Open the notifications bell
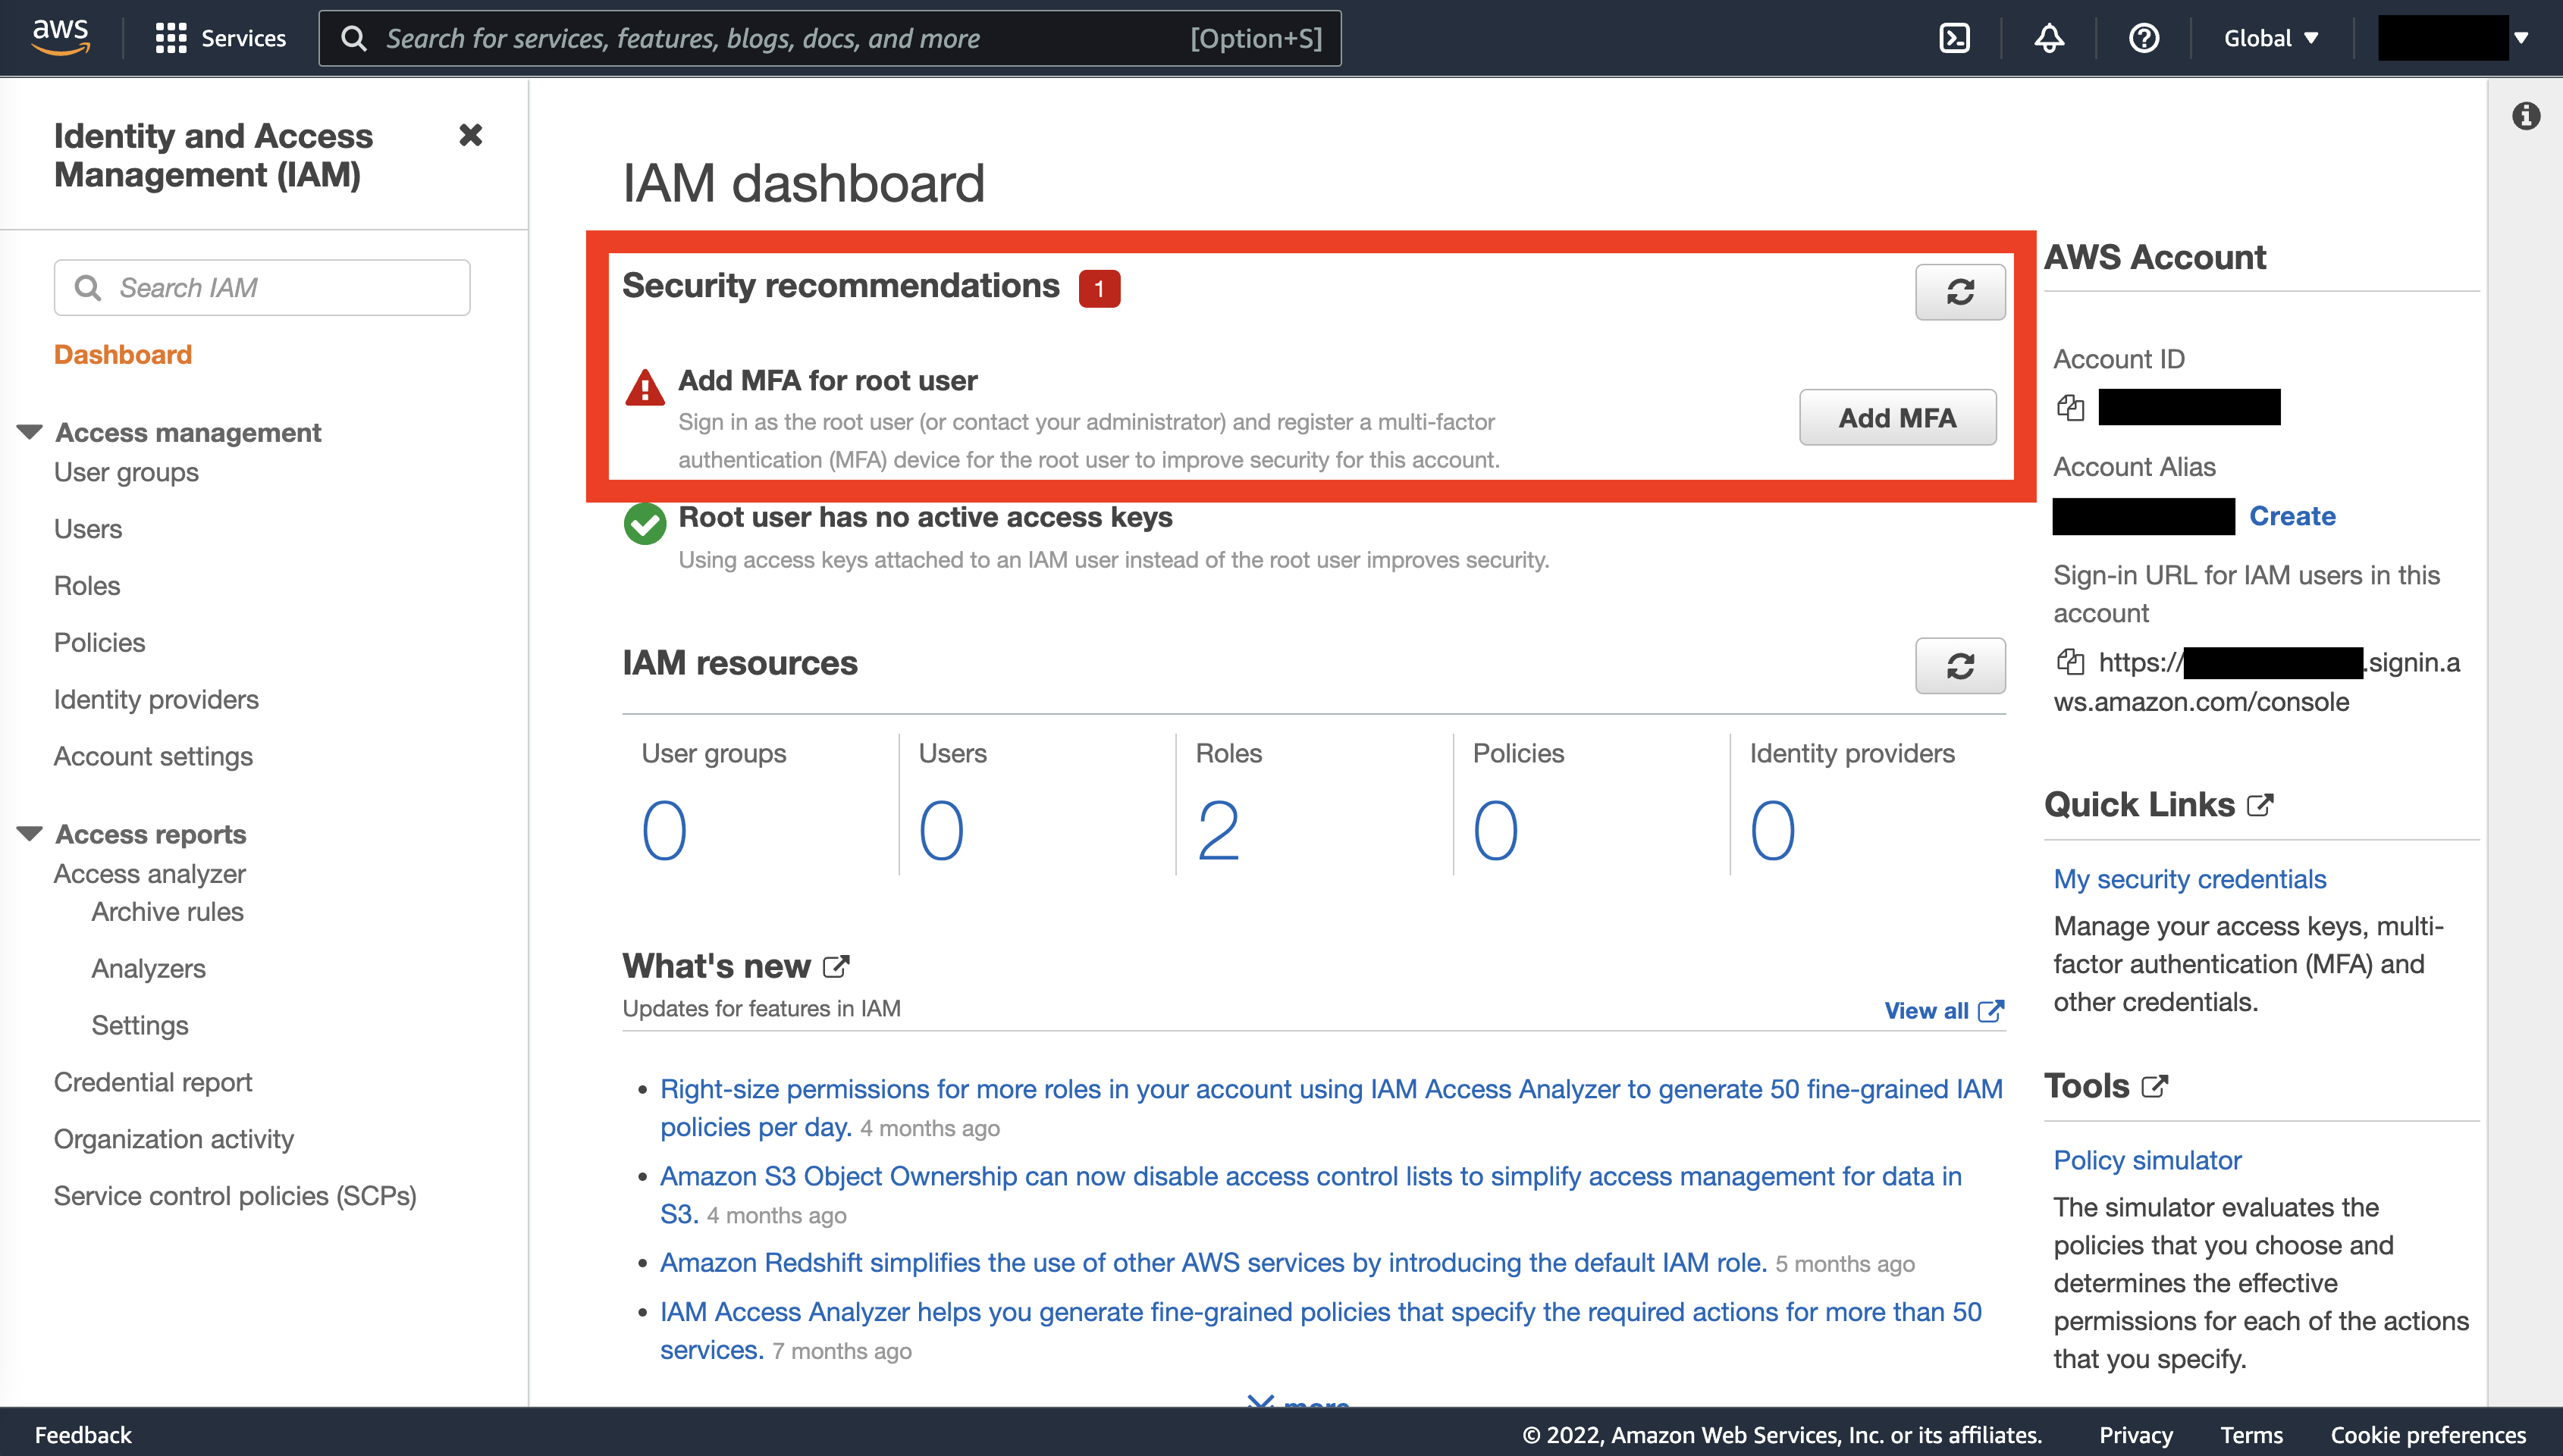This screenshot has width=2563, height=1456. point(2049,38)
